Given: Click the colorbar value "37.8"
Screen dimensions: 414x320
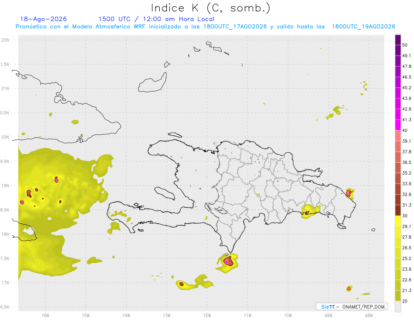Looking at the screenshot, I should 407,152.
